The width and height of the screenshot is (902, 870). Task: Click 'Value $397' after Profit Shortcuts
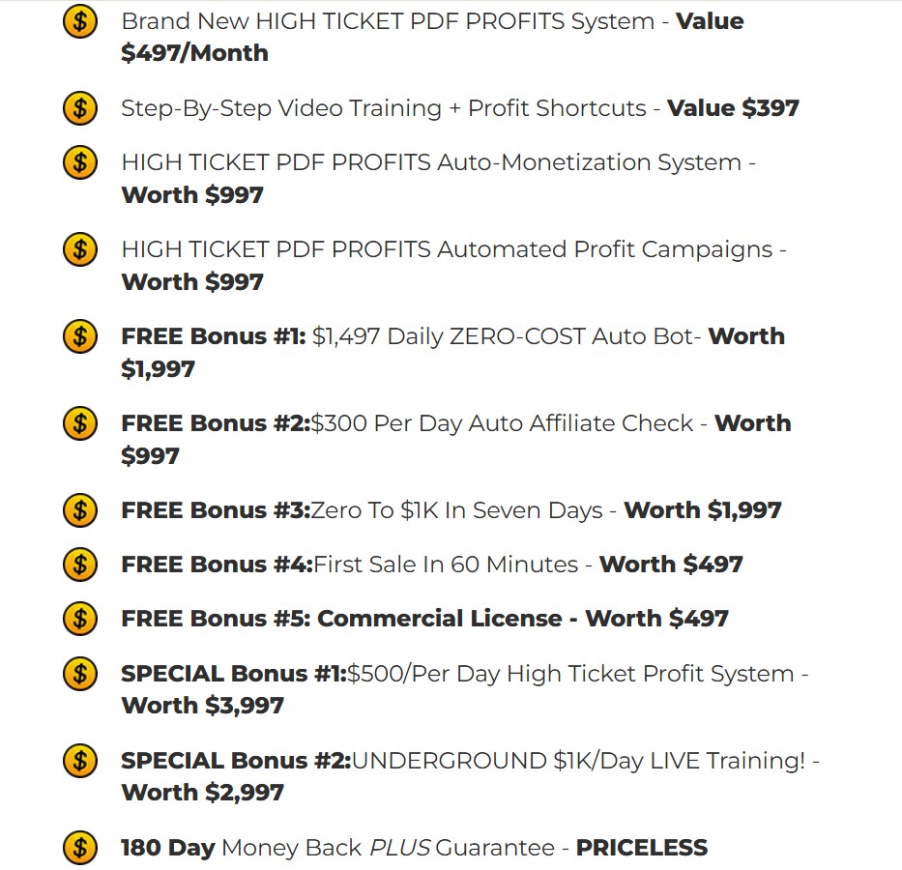[733, 108]
